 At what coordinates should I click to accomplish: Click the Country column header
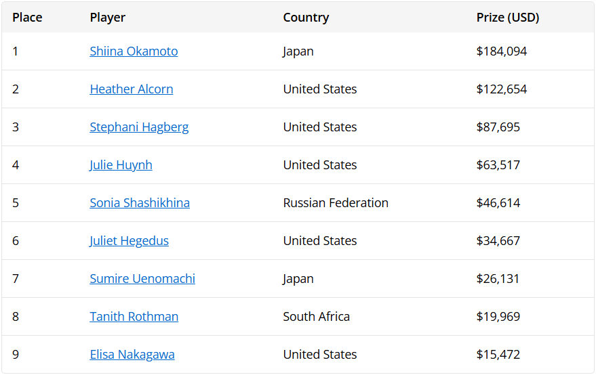[x=306, y=18]
